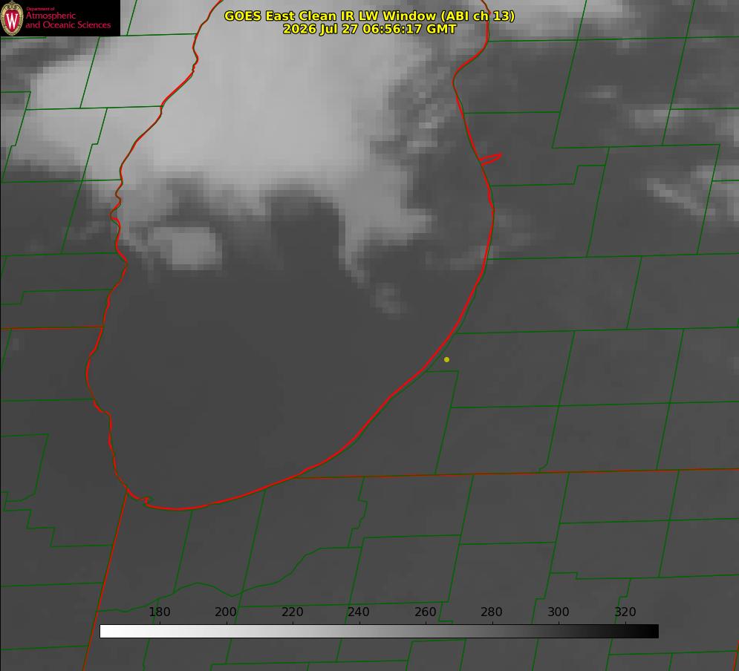This screenshot has height=671, width=739.
Task: Click the black end of the colorbar
Action: [x=652, y=632]
